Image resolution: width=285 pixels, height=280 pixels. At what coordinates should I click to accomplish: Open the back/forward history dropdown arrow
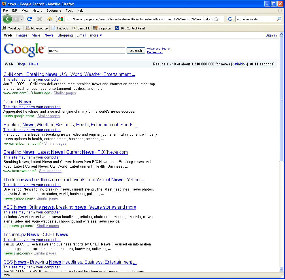coord(22,19)
